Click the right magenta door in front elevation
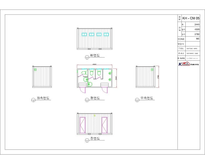The width and height of the screenshot is (205, 164). click(x=104, y=125)
